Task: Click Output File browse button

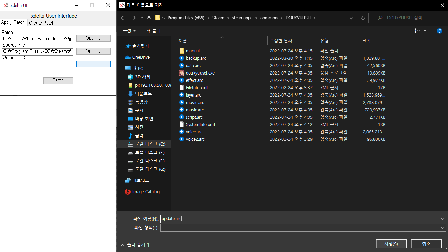Action: (x=93, y=64)
